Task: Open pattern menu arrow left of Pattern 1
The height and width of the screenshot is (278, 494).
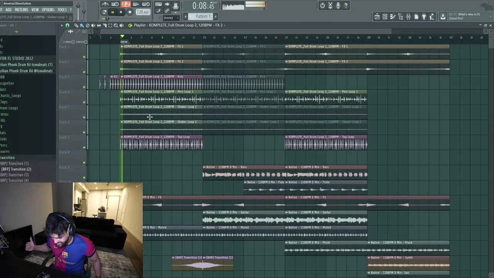Action: point(185,17)
